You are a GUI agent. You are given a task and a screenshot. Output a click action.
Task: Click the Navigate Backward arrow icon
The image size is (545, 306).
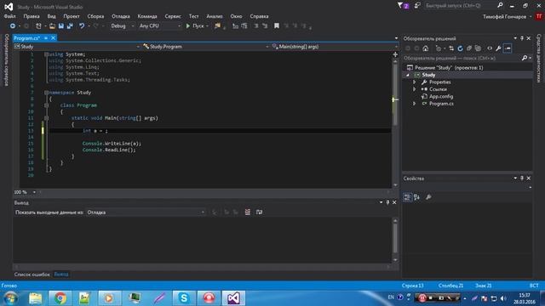[13, 26]
